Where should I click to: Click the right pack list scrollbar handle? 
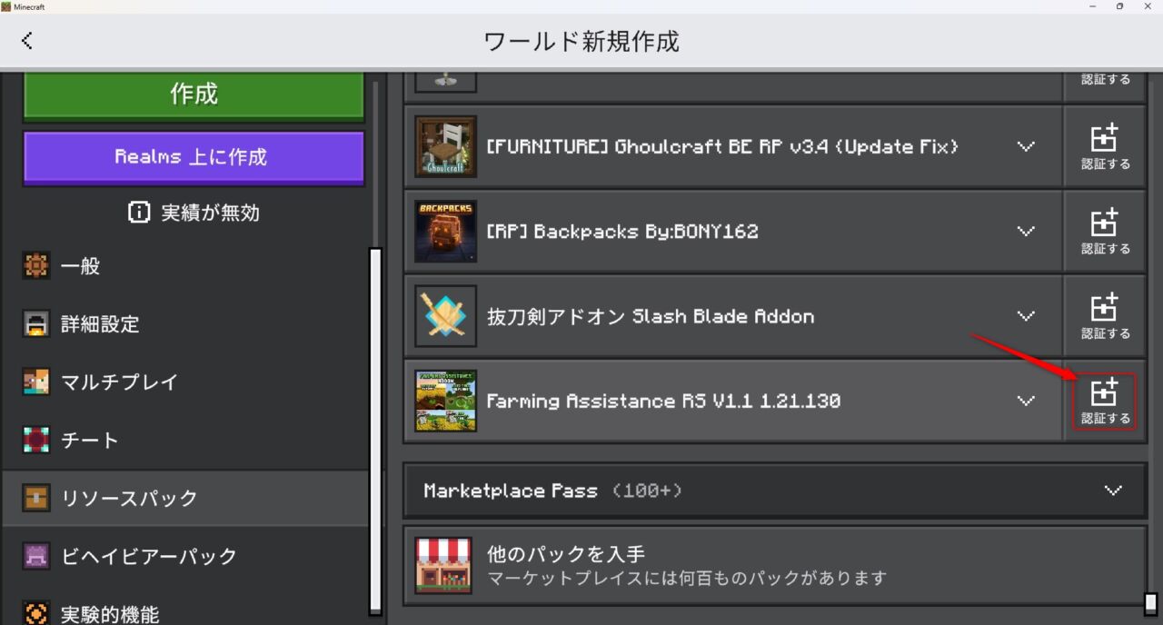tap(1150, 603)
